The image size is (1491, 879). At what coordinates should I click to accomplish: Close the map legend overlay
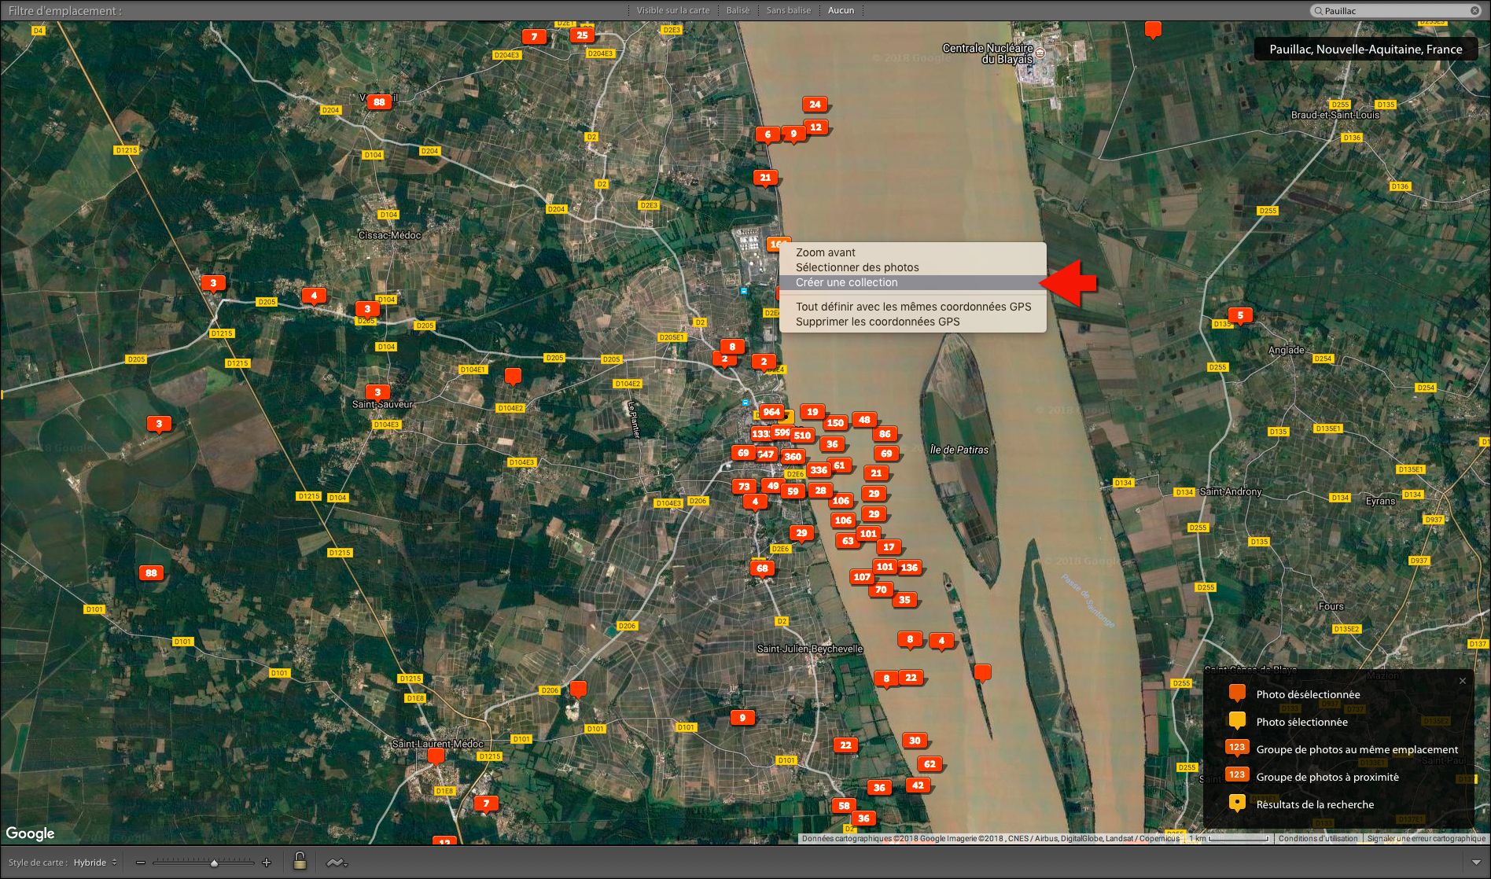pos(1463,681)
